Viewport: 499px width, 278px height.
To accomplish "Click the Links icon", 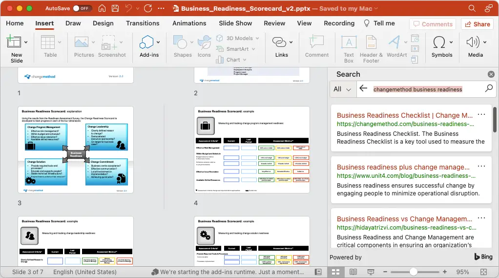I will pos(279,42).
